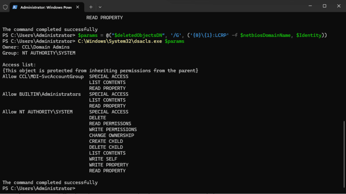346x194 pixels.
Task: Minimize the terminal window
Action: [310, 6]
